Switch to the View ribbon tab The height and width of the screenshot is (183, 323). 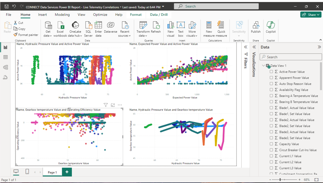tap(81, 15)
